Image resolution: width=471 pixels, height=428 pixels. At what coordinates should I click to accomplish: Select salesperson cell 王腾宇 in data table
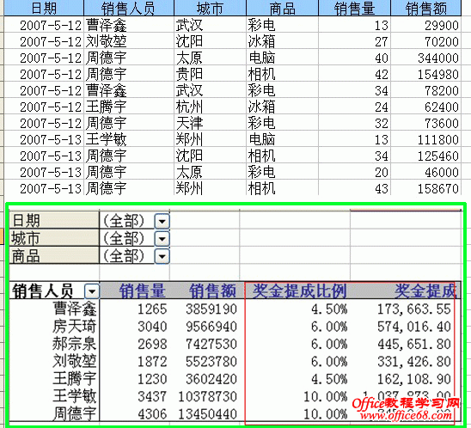coord(129,107)
